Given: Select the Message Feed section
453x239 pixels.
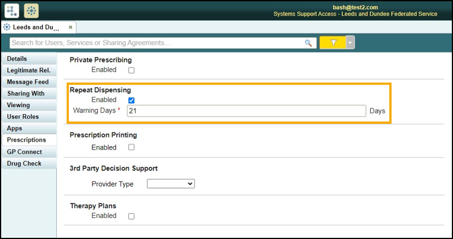Looking at the screenshot, I should pyautogui.click(x=28, y=82).
